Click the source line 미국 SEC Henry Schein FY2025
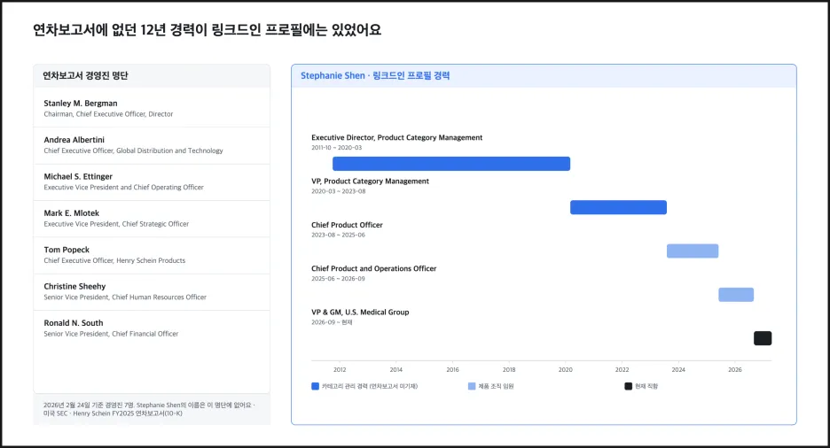Viewport: 830px width, 448px height. 113,413
